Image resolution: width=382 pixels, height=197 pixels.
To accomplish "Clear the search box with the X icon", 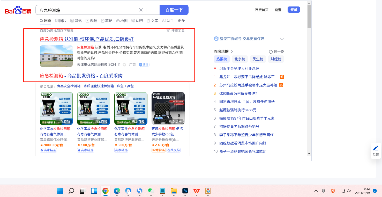I will pyautogui.click(x=141, y=10).
